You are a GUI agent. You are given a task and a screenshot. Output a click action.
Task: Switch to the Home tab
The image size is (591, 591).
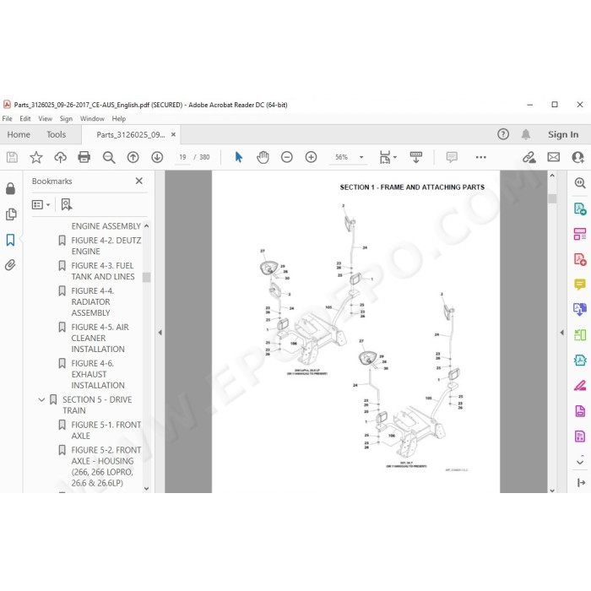click(19, 134)
